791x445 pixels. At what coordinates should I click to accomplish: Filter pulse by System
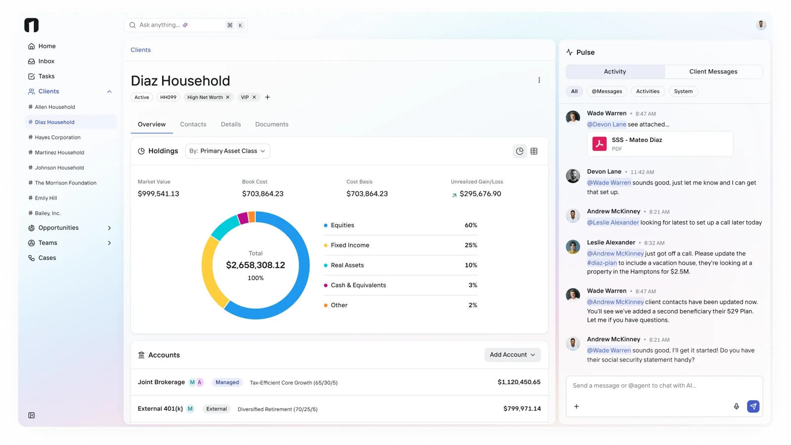tap(683, 91)
